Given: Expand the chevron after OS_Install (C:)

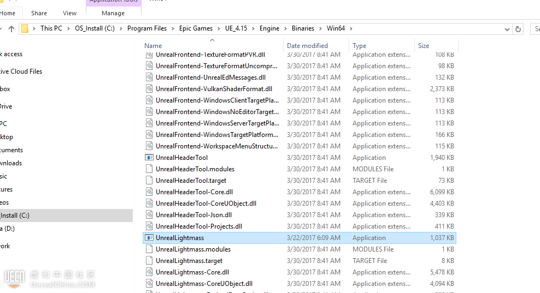Looking at the screenshot, I should [121, 28].
